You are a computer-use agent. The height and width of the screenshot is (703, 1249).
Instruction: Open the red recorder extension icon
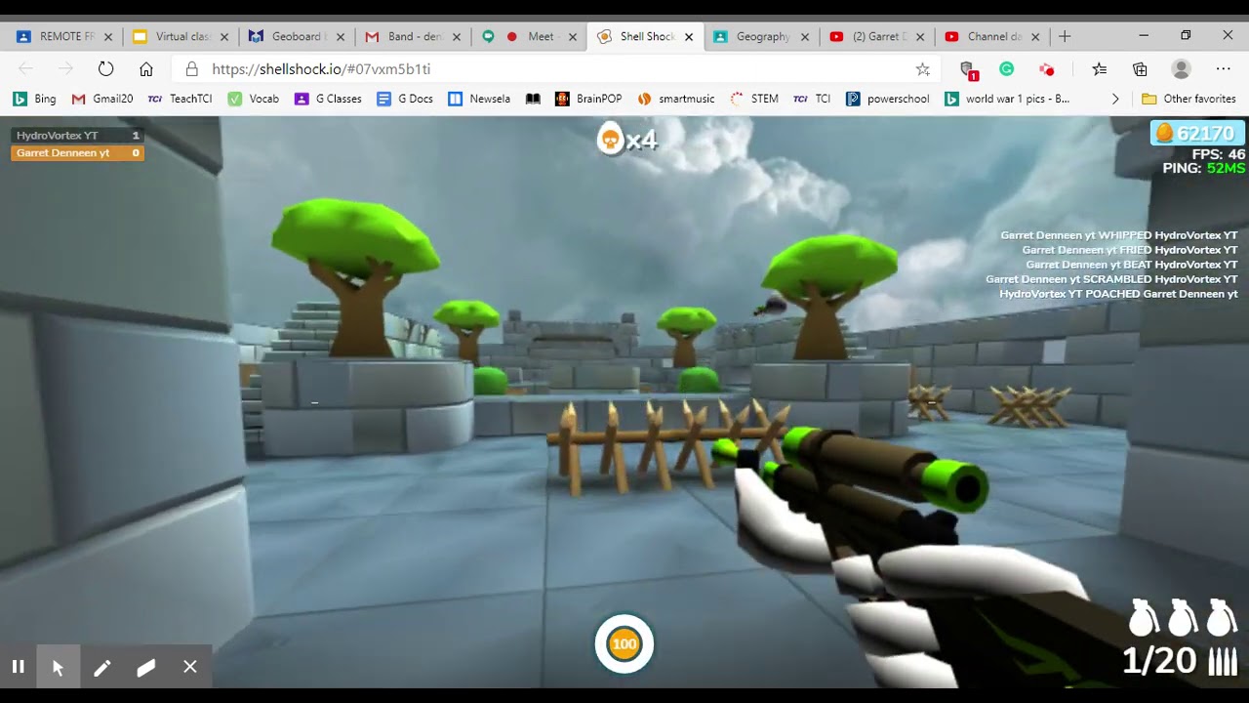coord(1046,69)
